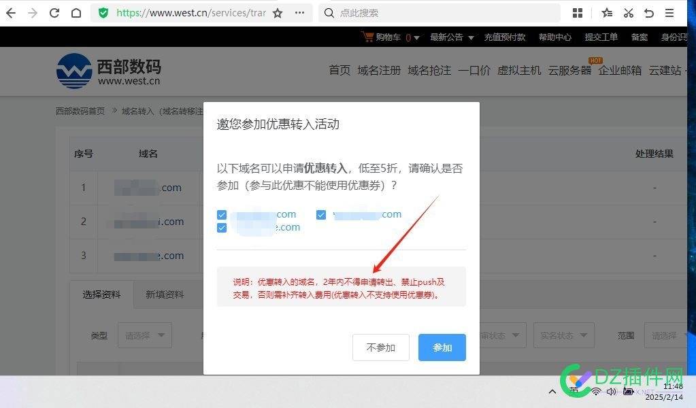The height and width of the screenshot is (408, 696).
Task: Open the browser home page icon
Action: 76,13
